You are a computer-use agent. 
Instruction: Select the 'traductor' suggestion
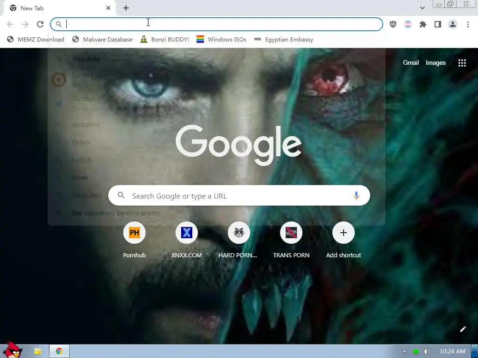point(217,195)
